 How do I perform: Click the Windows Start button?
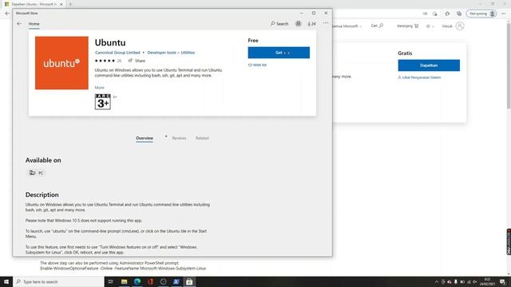click(x=6, y=281)
